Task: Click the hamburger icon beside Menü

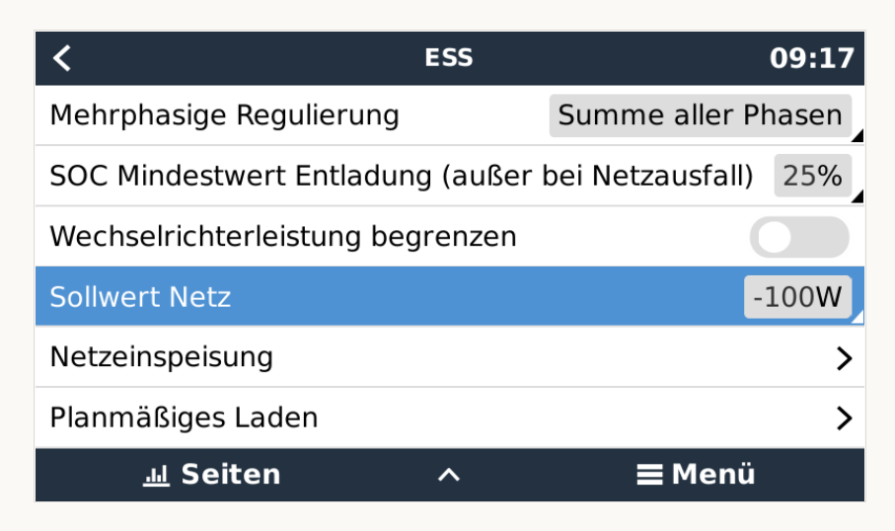Action: coord(649,475)
